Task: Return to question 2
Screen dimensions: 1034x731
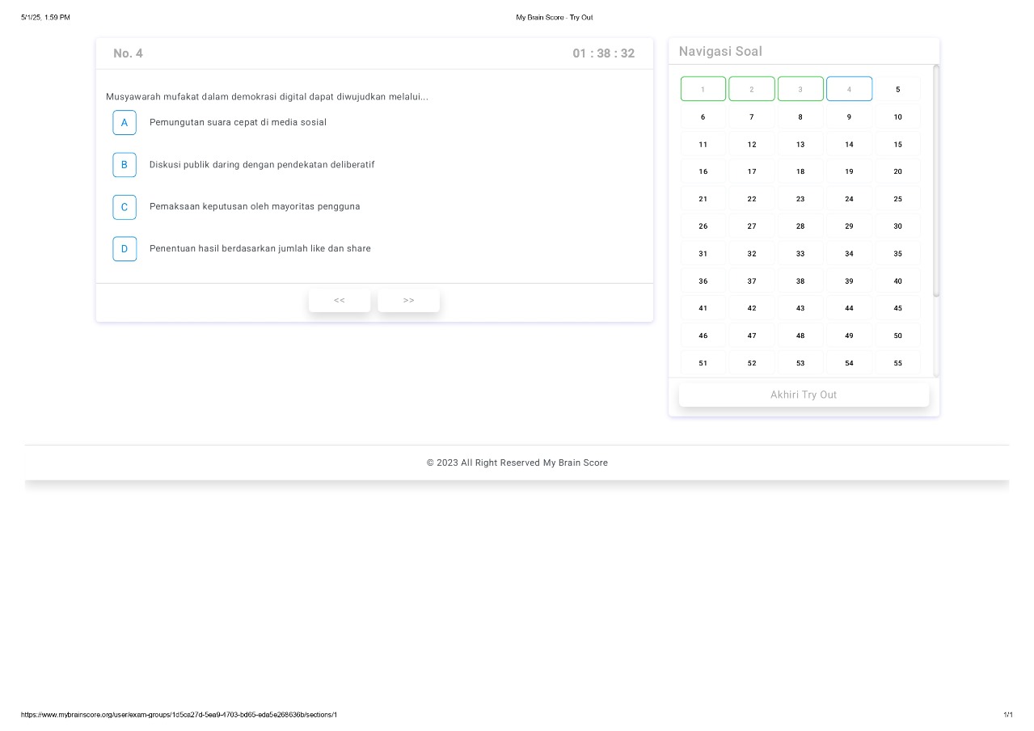Action: point(751,89)
